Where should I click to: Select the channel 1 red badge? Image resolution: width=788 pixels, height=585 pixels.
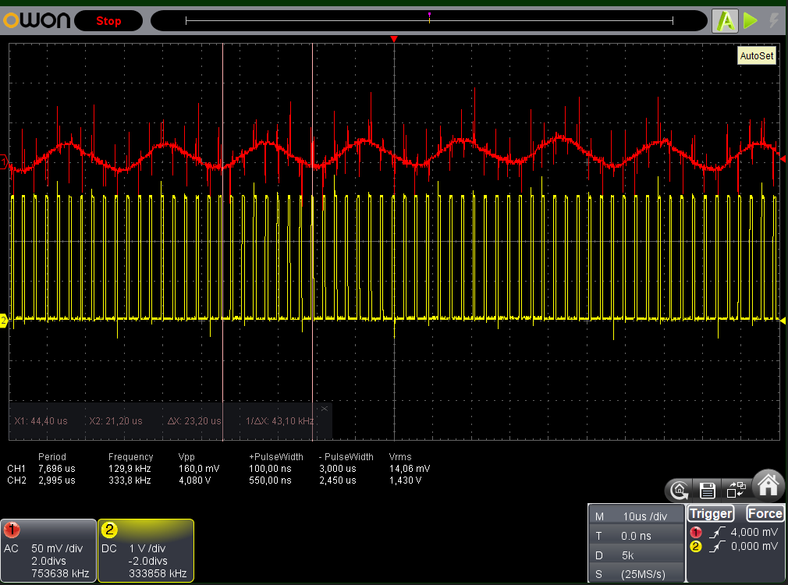pyautogui.click(x=12, y=530)
